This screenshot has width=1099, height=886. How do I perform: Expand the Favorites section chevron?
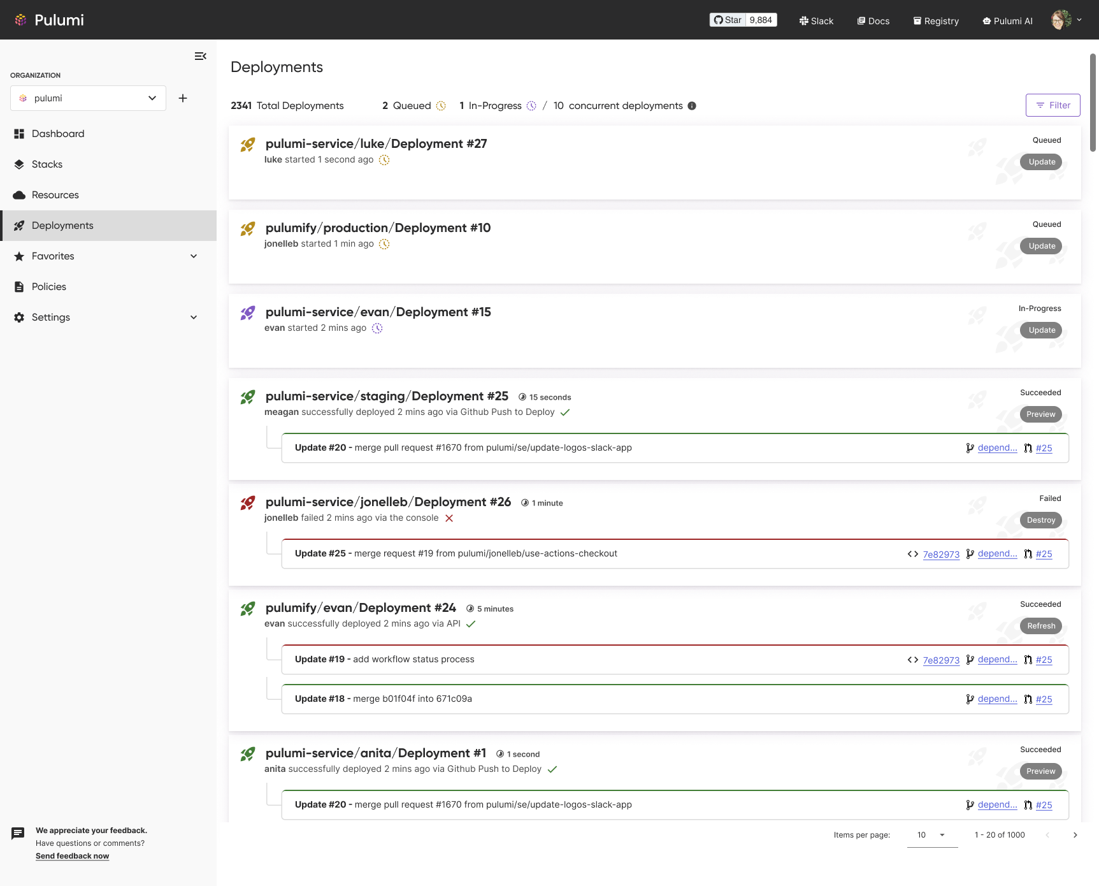point(194,256)
